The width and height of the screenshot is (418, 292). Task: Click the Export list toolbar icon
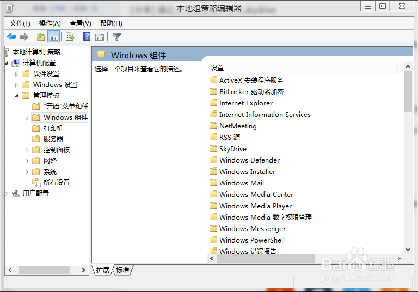click(70, 36)
